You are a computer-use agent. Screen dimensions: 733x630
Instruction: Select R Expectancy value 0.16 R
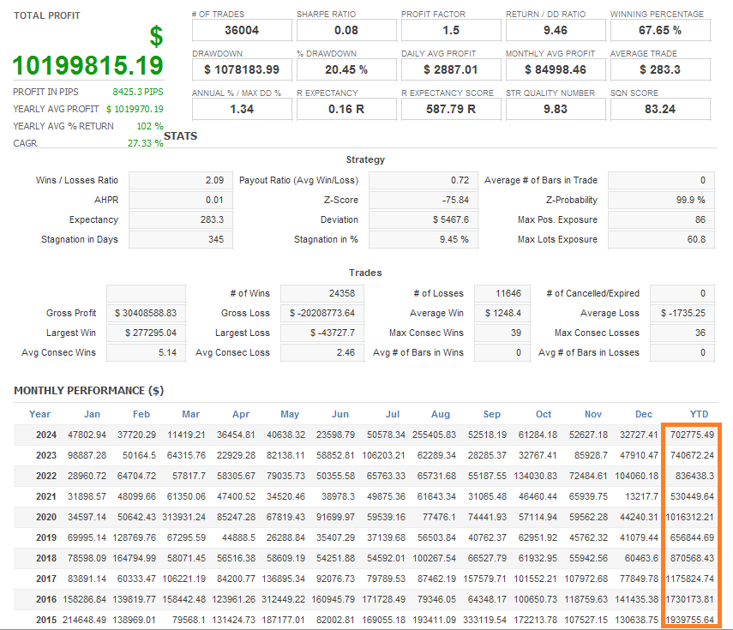346,109
